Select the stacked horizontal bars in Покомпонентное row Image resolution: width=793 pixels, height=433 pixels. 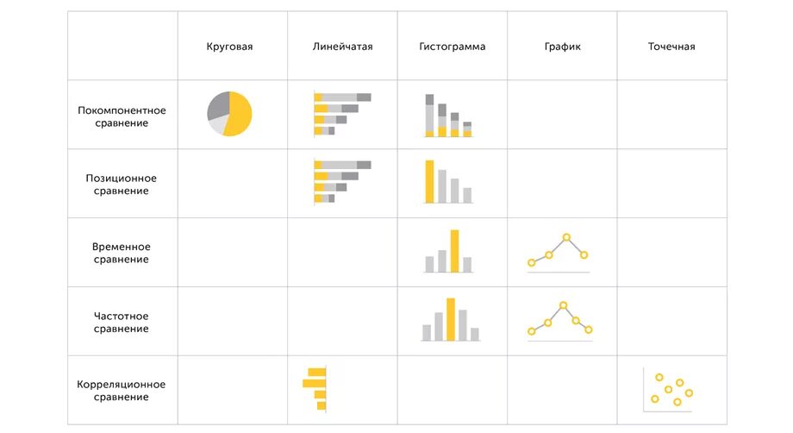(x=342, y=114)
